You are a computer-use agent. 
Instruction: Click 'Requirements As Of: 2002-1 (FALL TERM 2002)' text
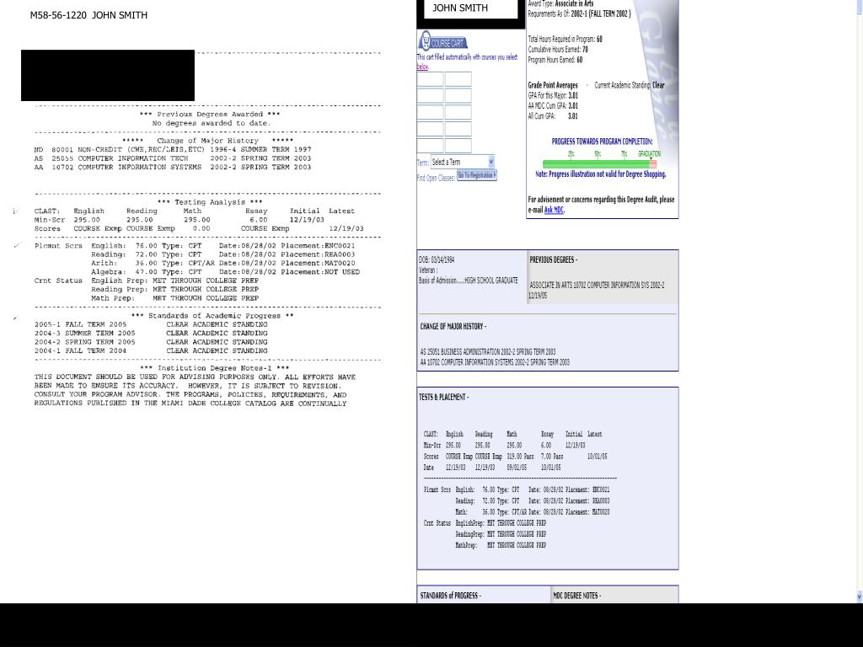click(x=580, y=14)
